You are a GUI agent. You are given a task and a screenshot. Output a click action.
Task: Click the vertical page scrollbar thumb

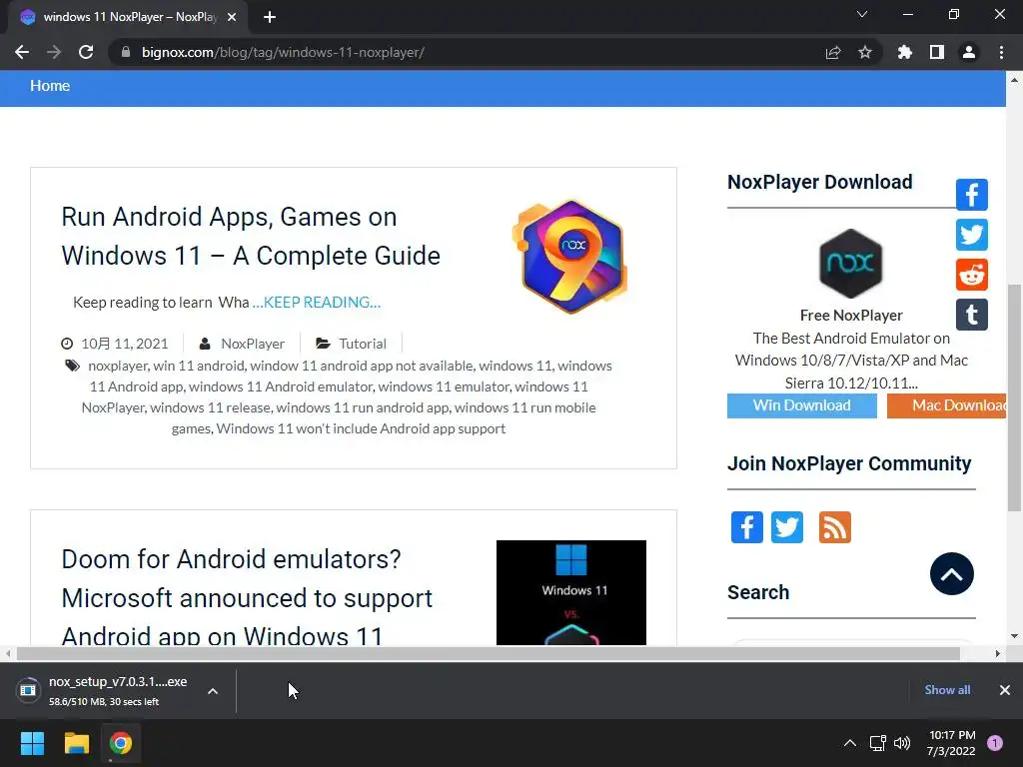(x=1014, y=397)
